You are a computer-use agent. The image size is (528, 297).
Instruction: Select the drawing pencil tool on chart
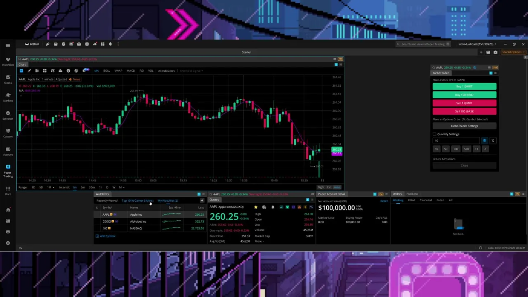29,71
